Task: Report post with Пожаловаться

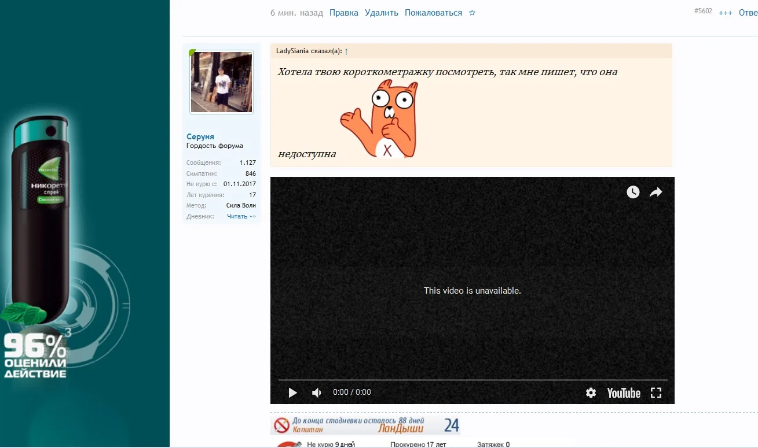Action: [x=433, y=13]
